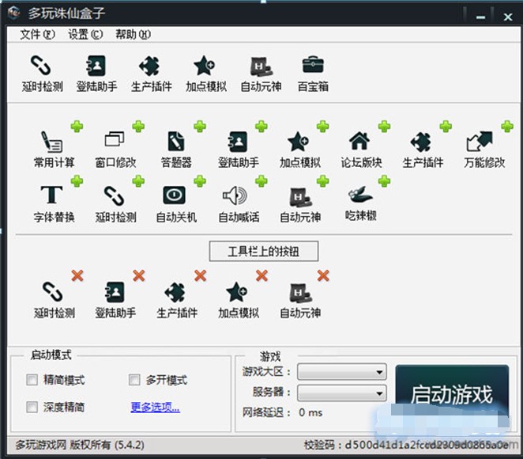Remove 延时检测 using its red X
The width and height of the screenshot is (523, 459).
click(x=77, y=276)
